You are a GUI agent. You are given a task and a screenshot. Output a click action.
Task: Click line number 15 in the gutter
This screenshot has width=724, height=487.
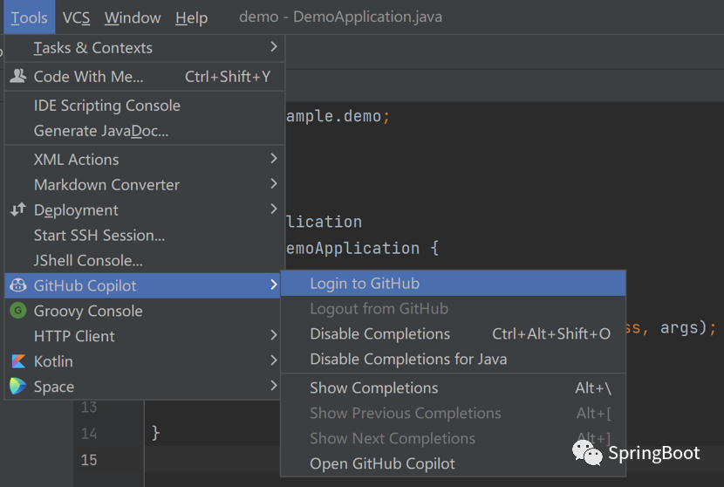(x=89, y=460)
